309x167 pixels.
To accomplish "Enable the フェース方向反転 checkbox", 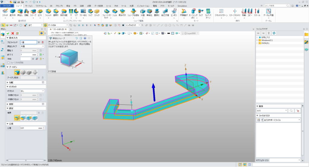I will click(9, 62).
